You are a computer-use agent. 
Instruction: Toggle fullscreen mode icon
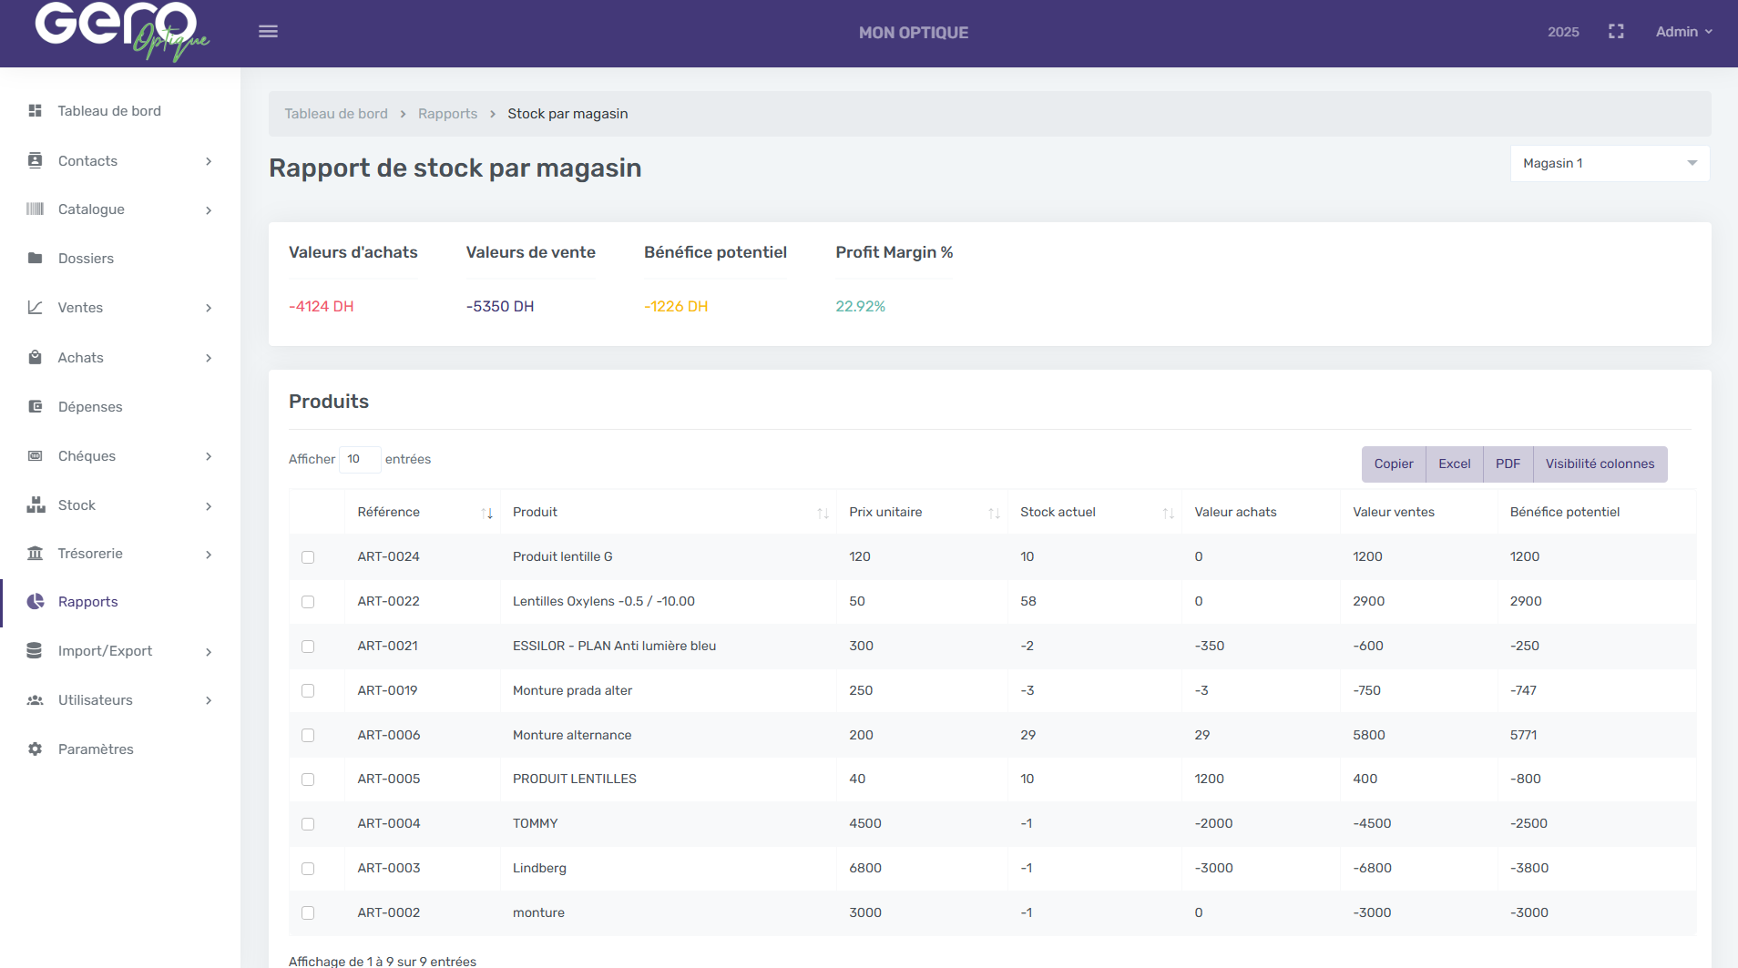tap(1616, 32)
